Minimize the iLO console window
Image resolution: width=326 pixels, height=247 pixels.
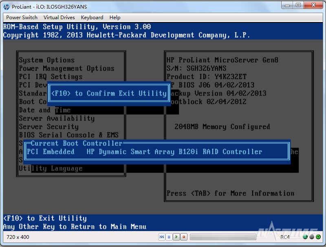pyautogui.click(x=287, y=5)
